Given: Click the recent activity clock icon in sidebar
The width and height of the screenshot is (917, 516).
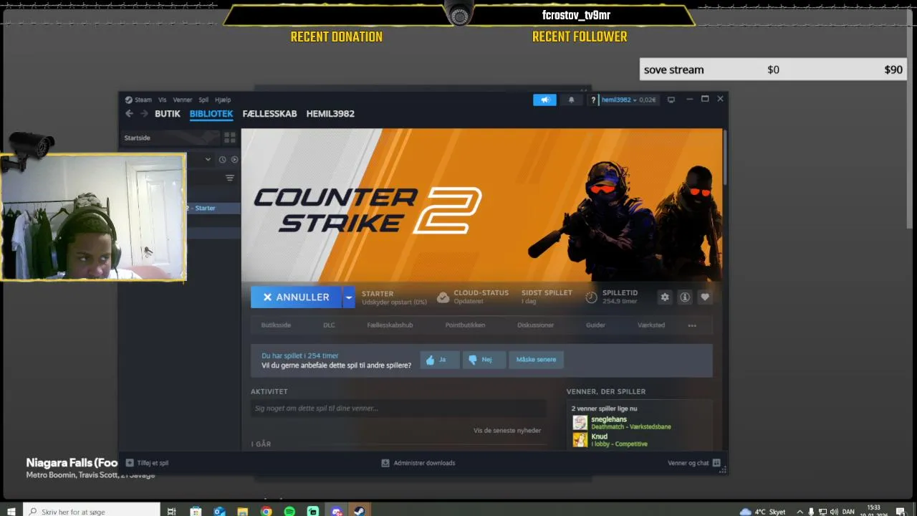Looking at the screenshot, I should [x=222, y=159].
